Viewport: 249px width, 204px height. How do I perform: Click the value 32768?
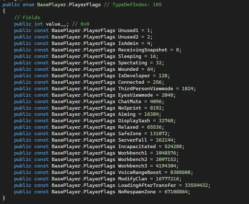[166, 121]
